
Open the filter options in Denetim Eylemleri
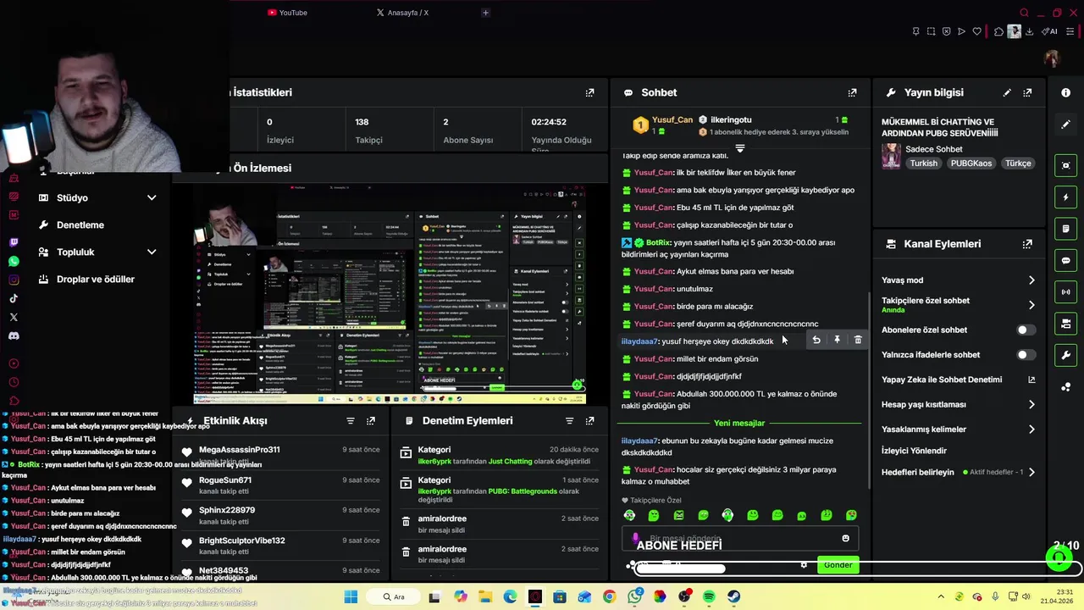pos(569,420)
